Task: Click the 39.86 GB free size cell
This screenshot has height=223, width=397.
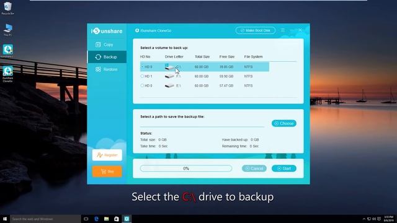Action: 226,67
